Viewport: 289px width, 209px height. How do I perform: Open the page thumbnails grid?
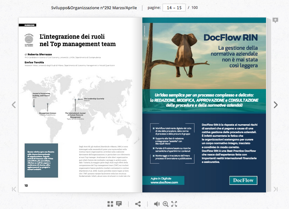[110, 204]
